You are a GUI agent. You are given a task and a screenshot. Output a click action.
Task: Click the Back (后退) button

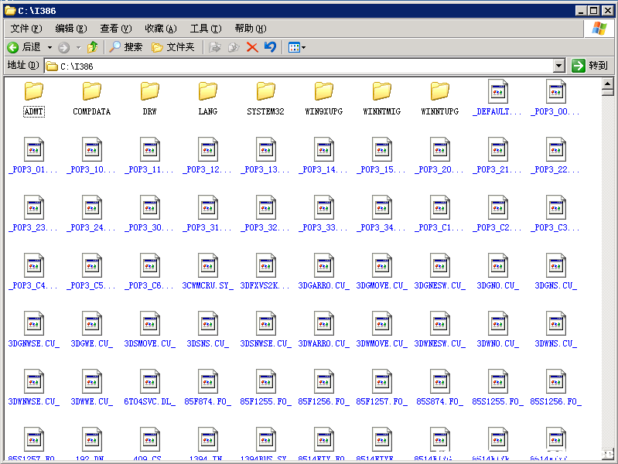pyautogui.click(x=24, y=47)
